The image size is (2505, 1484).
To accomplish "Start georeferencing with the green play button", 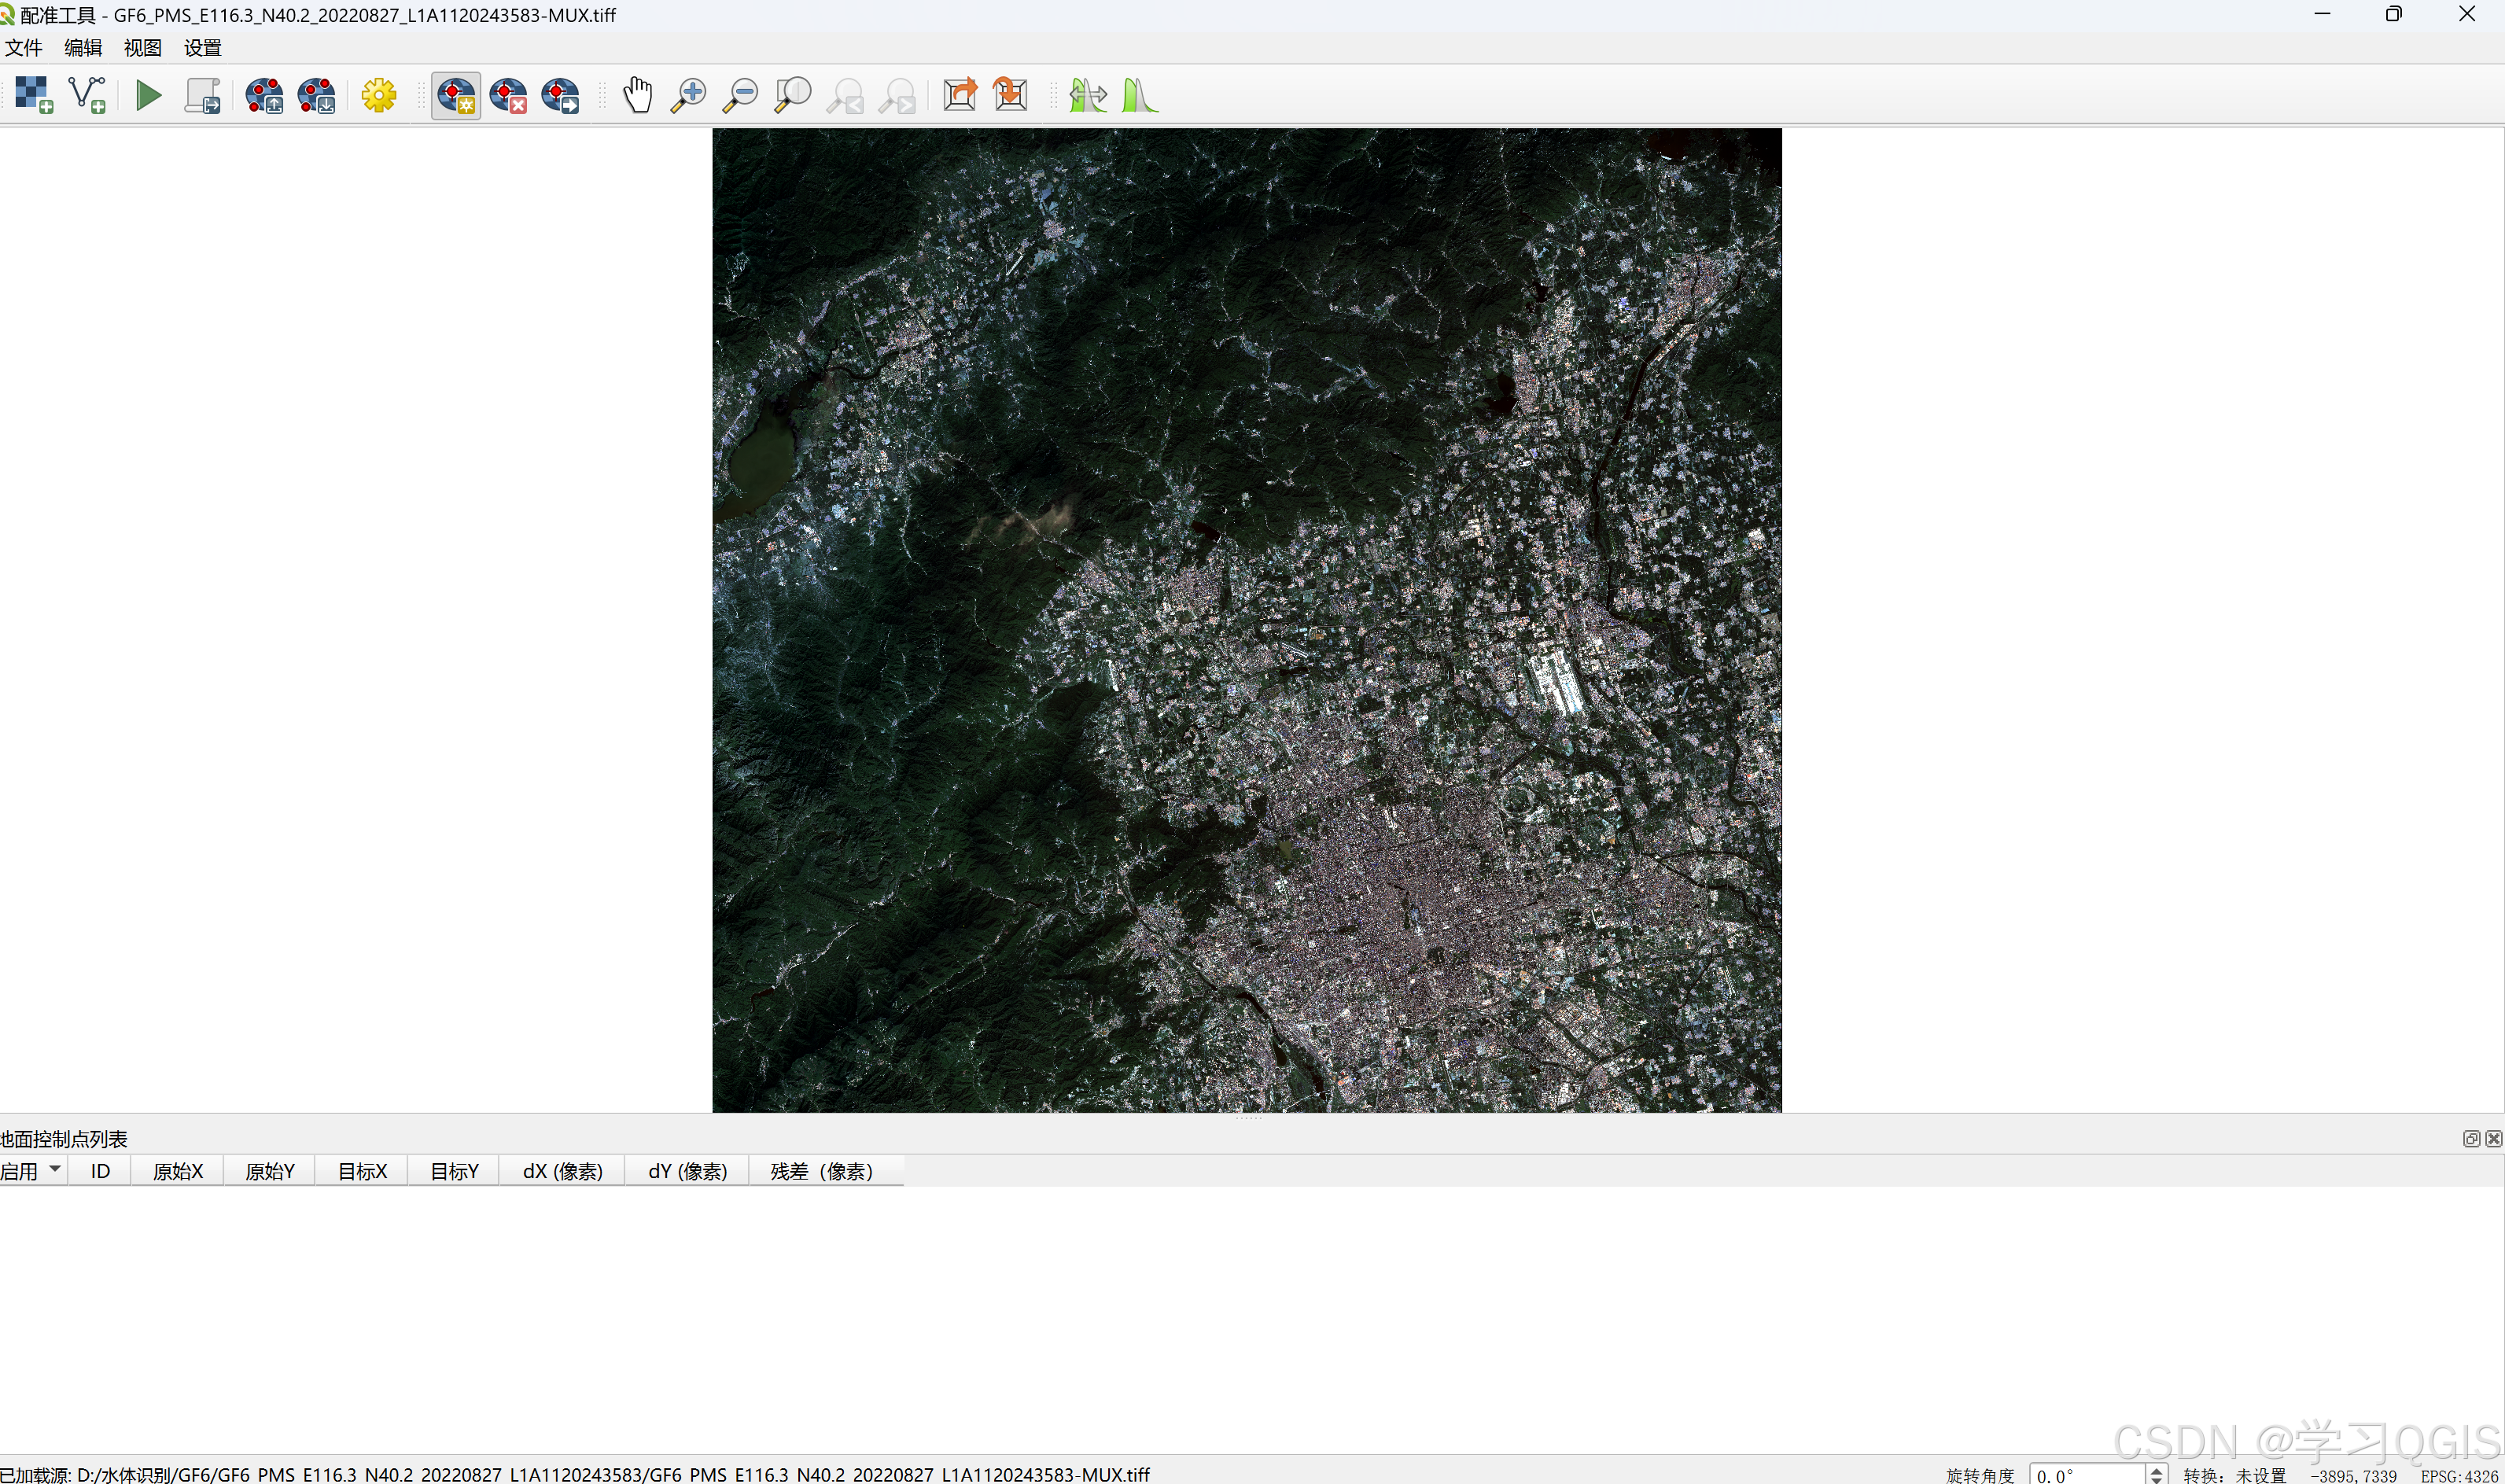I will tap(149, 96).
